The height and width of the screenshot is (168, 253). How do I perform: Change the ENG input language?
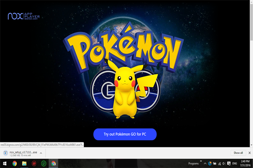click(x=234, y=164)
